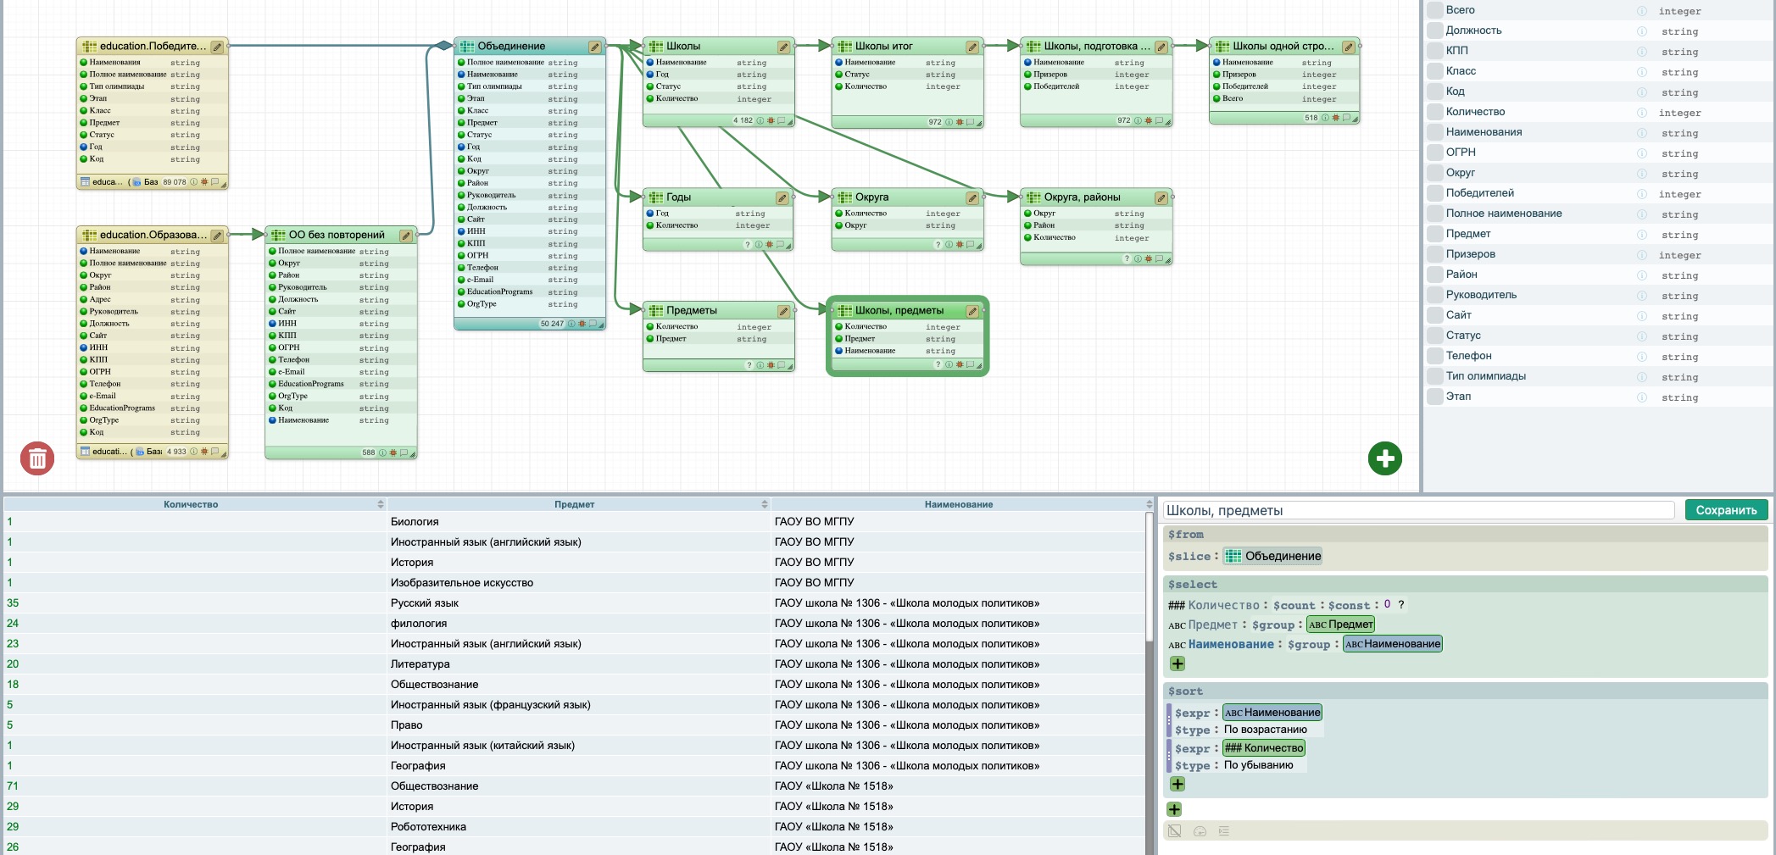1776x855 pixels.
Task: Click the $select section header
Action: point(1192,585)
